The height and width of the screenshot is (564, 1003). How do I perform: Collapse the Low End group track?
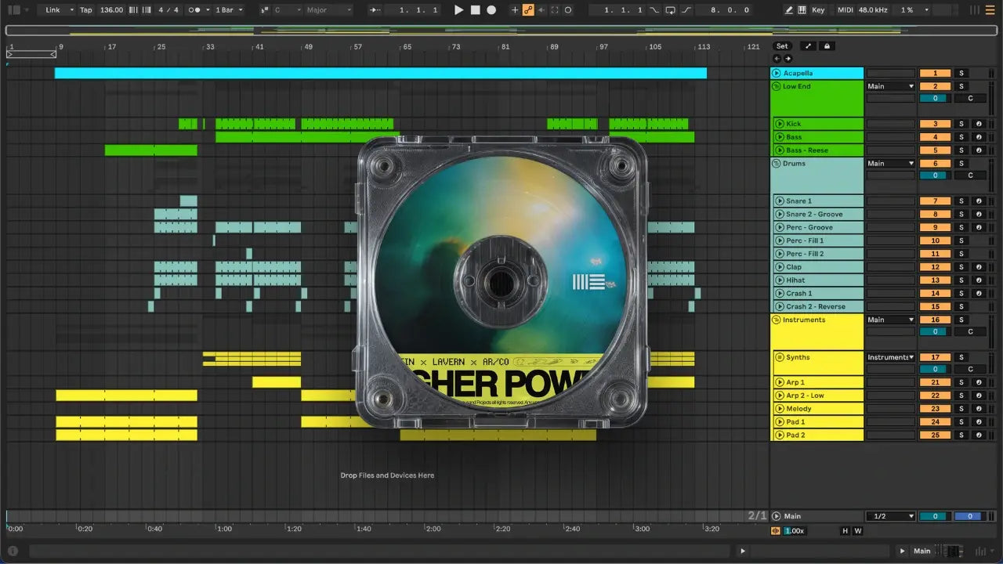[776, 86]
